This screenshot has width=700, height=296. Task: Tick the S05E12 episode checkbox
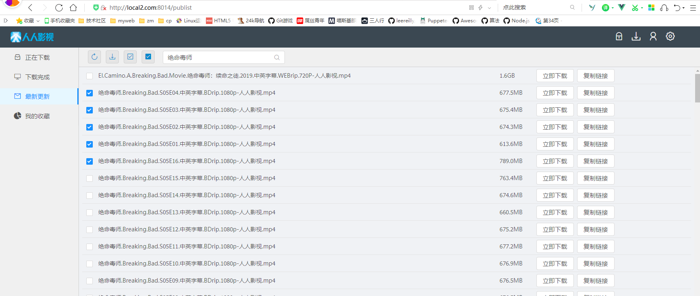90,230
